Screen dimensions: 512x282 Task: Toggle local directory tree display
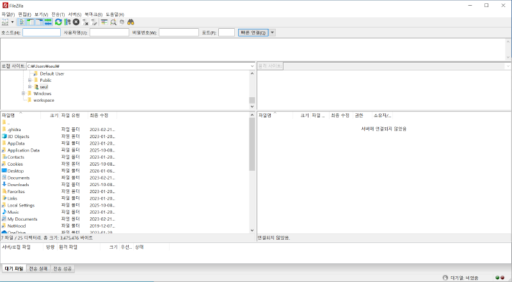tap(30, 22)
